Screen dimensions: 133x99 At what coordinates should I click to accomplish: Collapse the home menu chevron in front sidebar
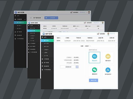click(x=52, y=37)
